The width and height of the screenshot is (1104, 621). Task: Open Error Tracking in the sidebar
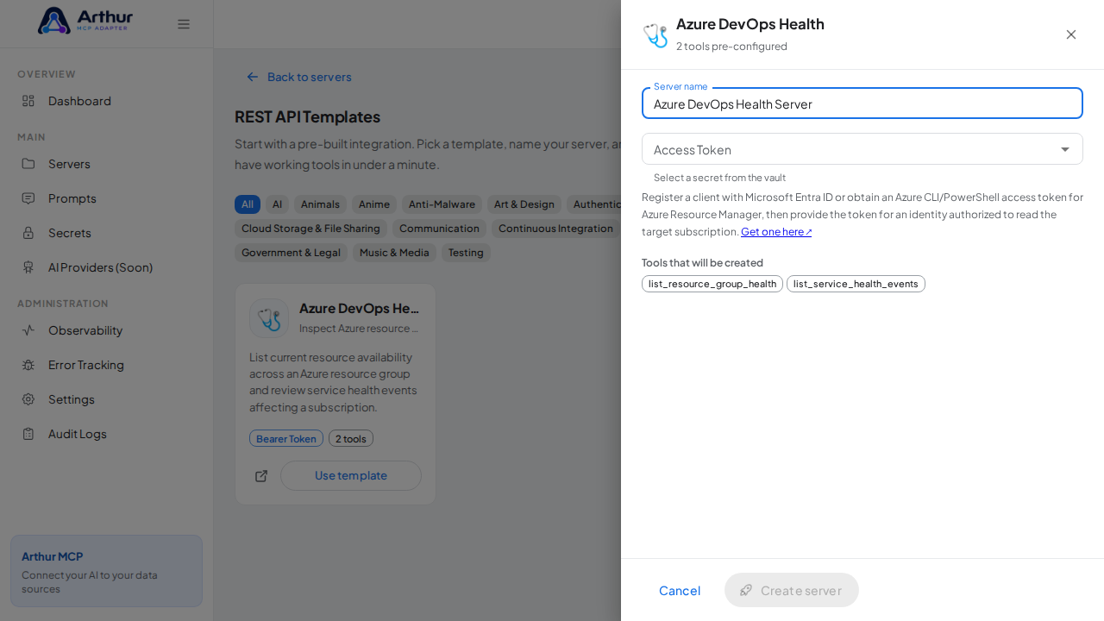[x=107, y=365]
